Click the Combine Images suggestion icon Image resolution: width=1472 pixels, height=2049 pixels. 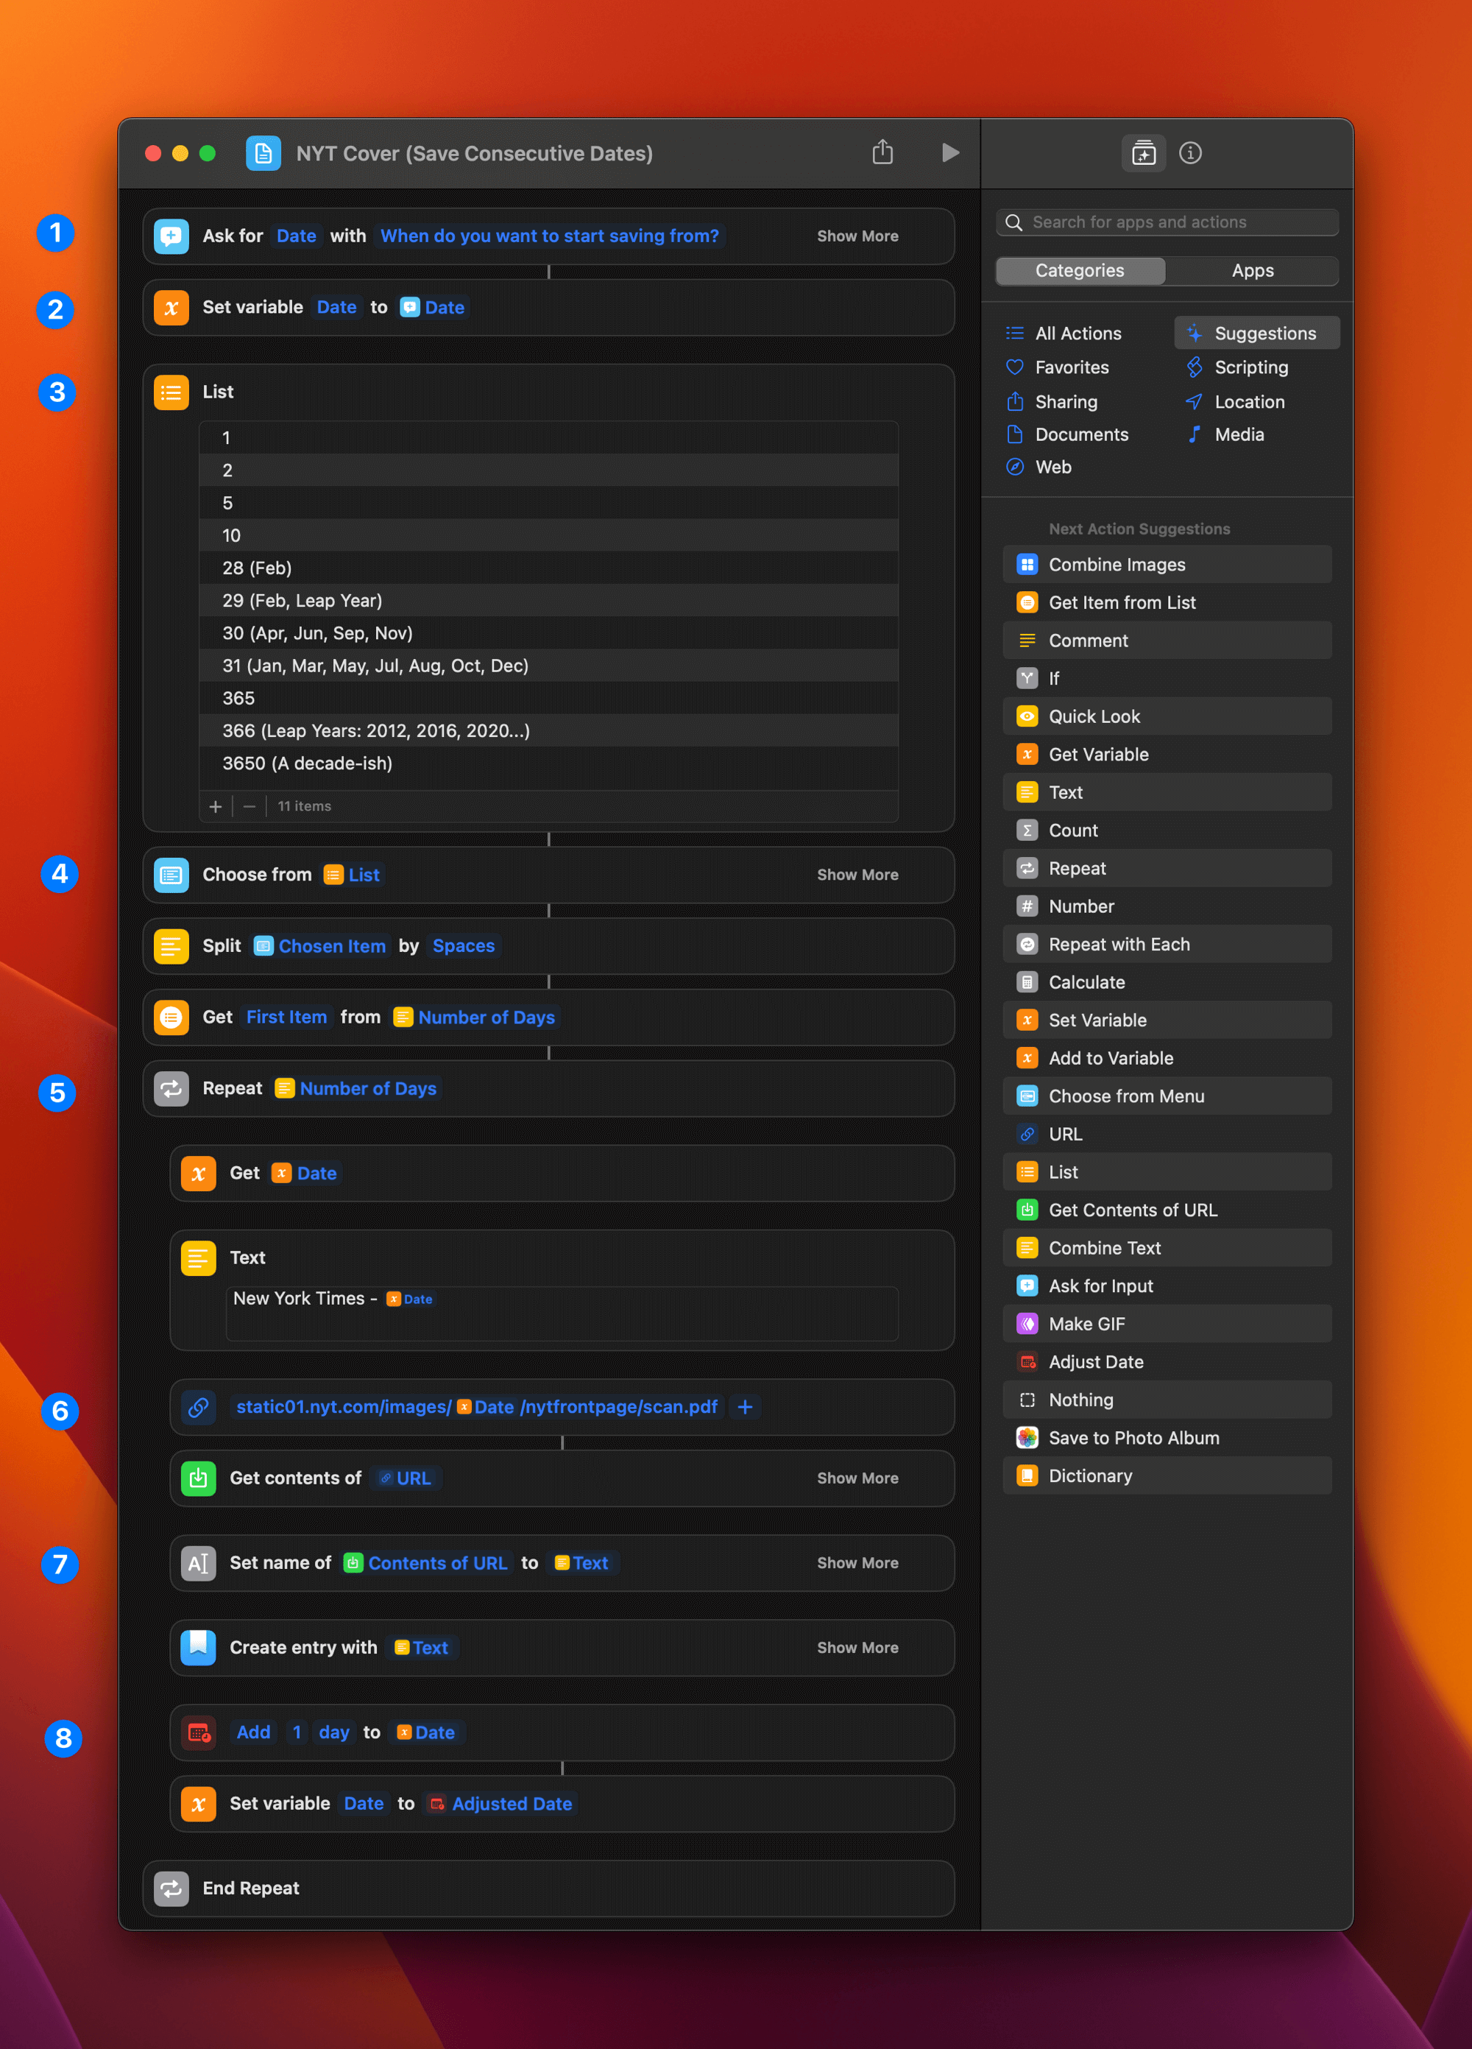(1027, 565)
